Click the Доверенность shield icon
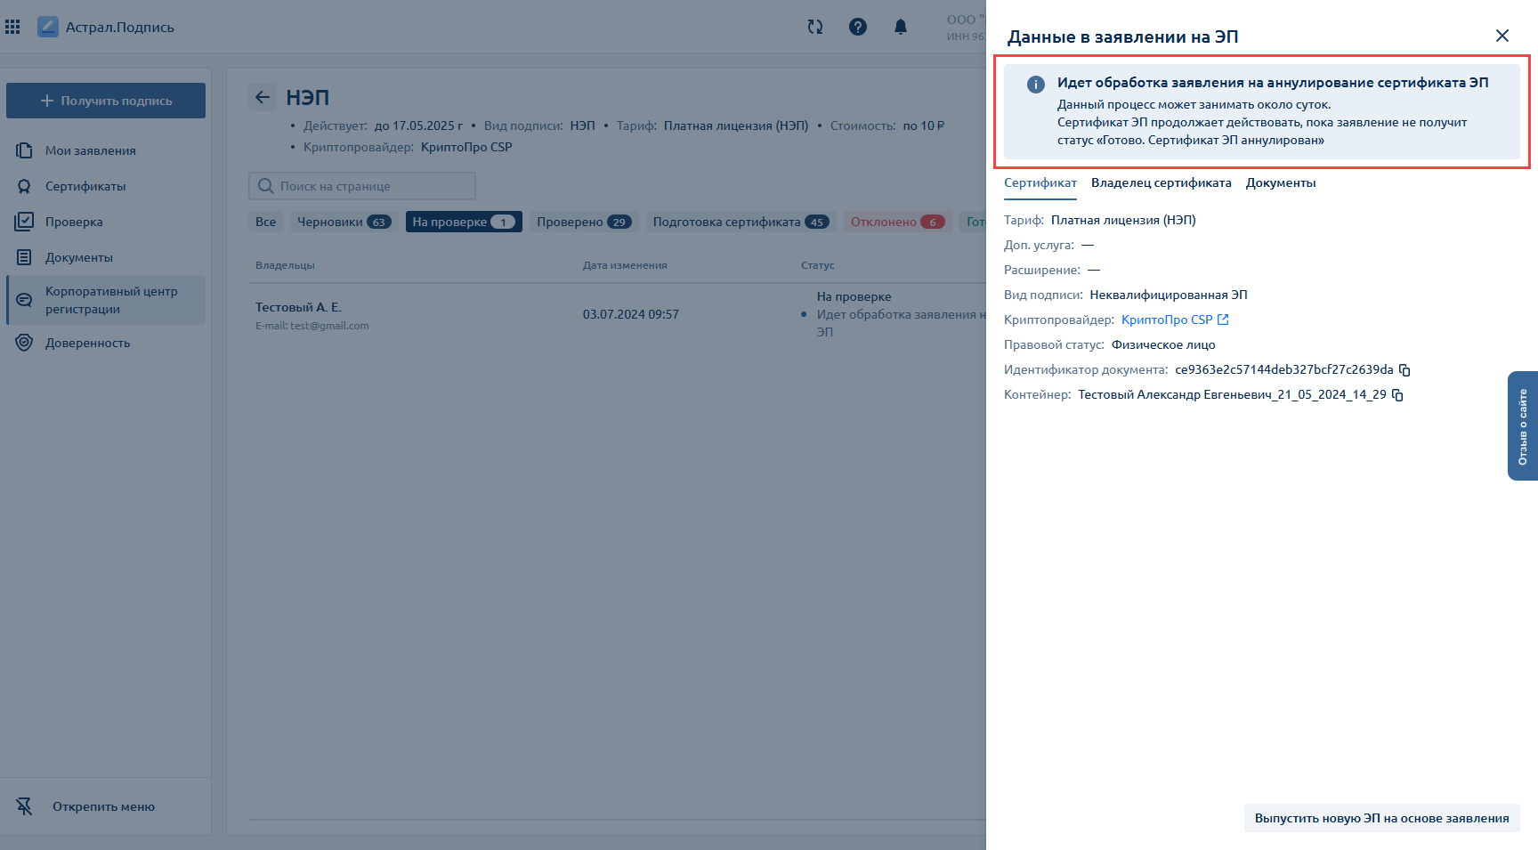1538x850 pixels. tap(24, 343)
